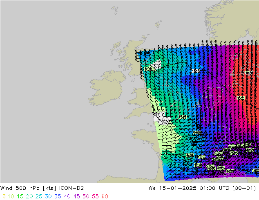Select the purple 40 legend value
259x200 pixels.
tap(67, 196)
